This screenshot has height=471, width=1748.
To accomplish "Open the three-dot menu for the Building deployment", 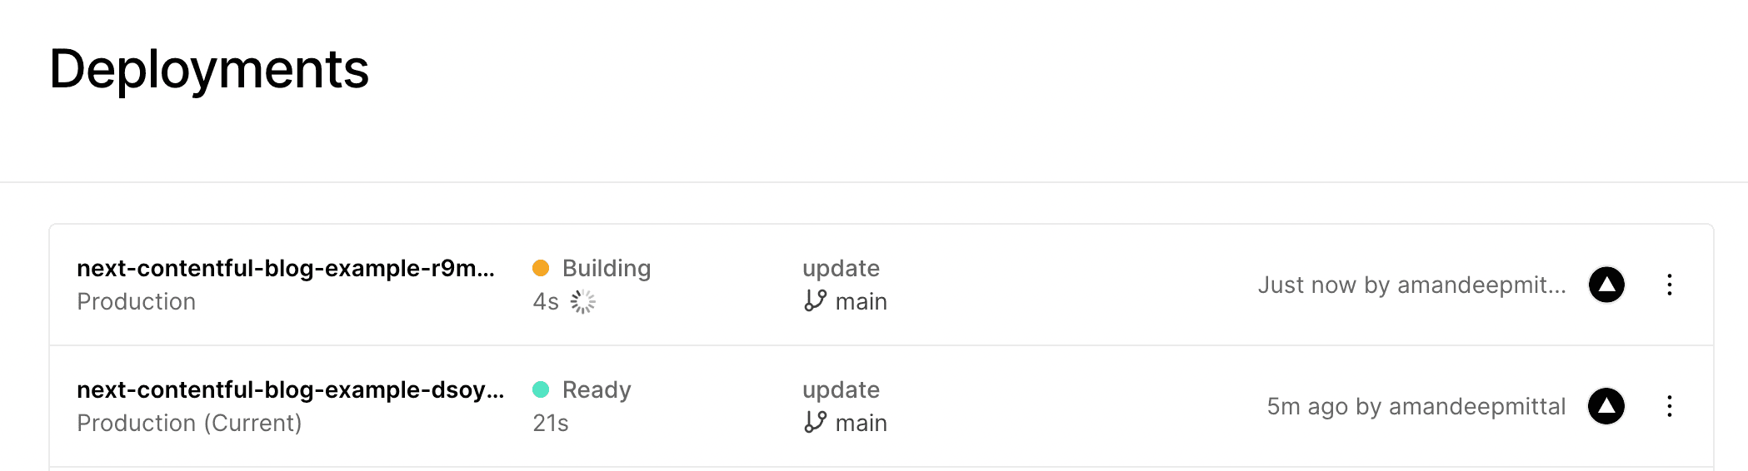I will click(x=1669, y=285).
